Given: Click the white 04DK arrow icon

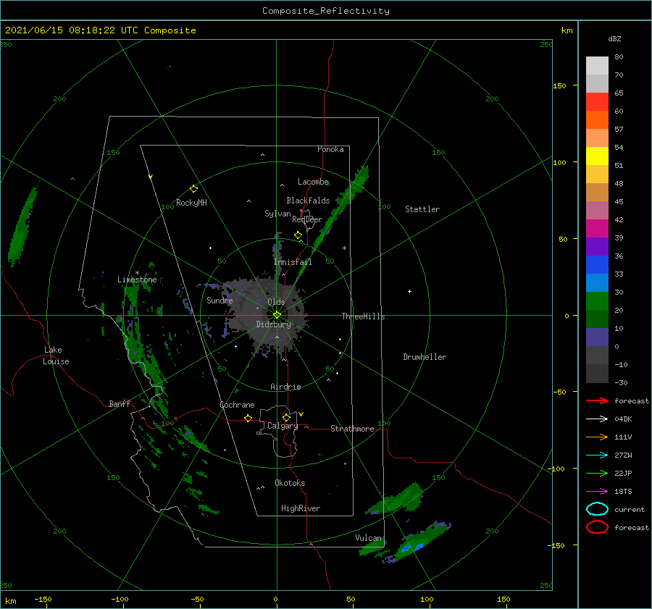Looking at the screenshot, I should tap(597, 419).
